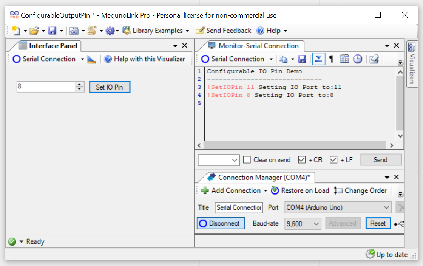The image size is (423, 266).
Task: Click the save floppy icon in monitor toolbar
Action: [x=302, y=59]
